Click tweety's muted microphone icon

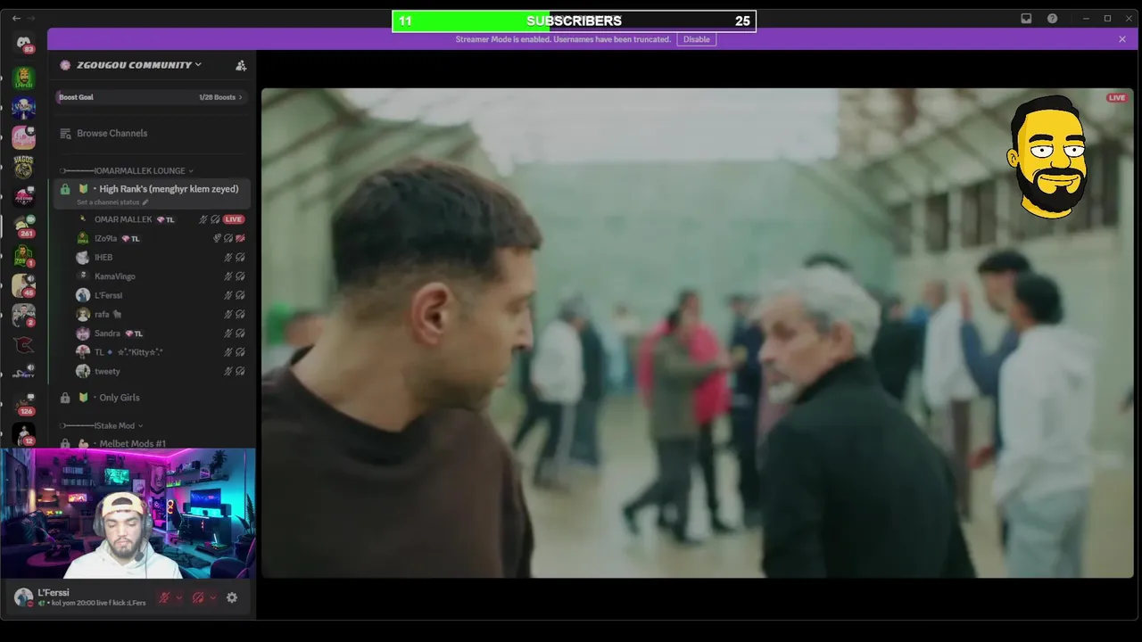pos(228,371)
